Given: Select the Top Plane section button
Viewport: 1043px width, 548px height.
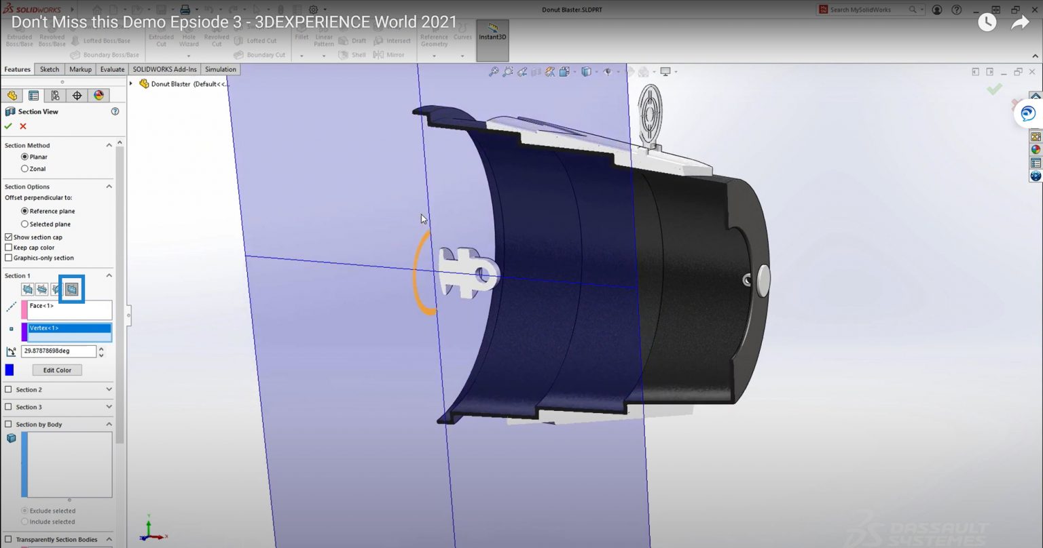Looking at the screenshot, I should point(42,290).
